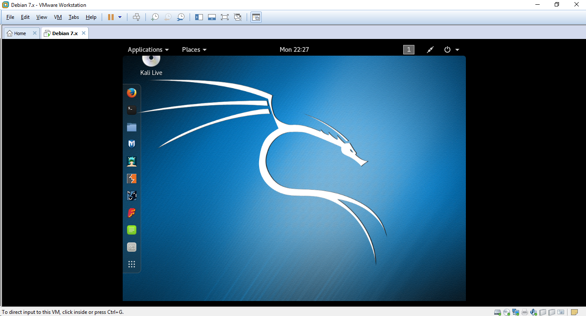Open the Help menu
The width and height of the screenshot is (586, 316).
91,17
